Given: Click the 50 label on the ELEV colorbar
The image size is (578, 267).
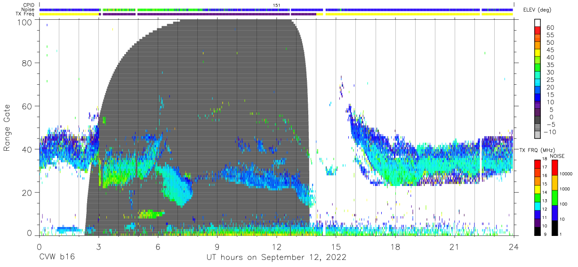Looking at the screenshot, I should (x=550, y=43).
